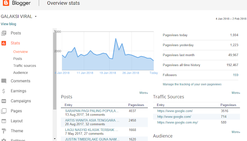This screenshot has height=141, width=247.
Task: Click the Overview stats page title
Action: point(63,3)
